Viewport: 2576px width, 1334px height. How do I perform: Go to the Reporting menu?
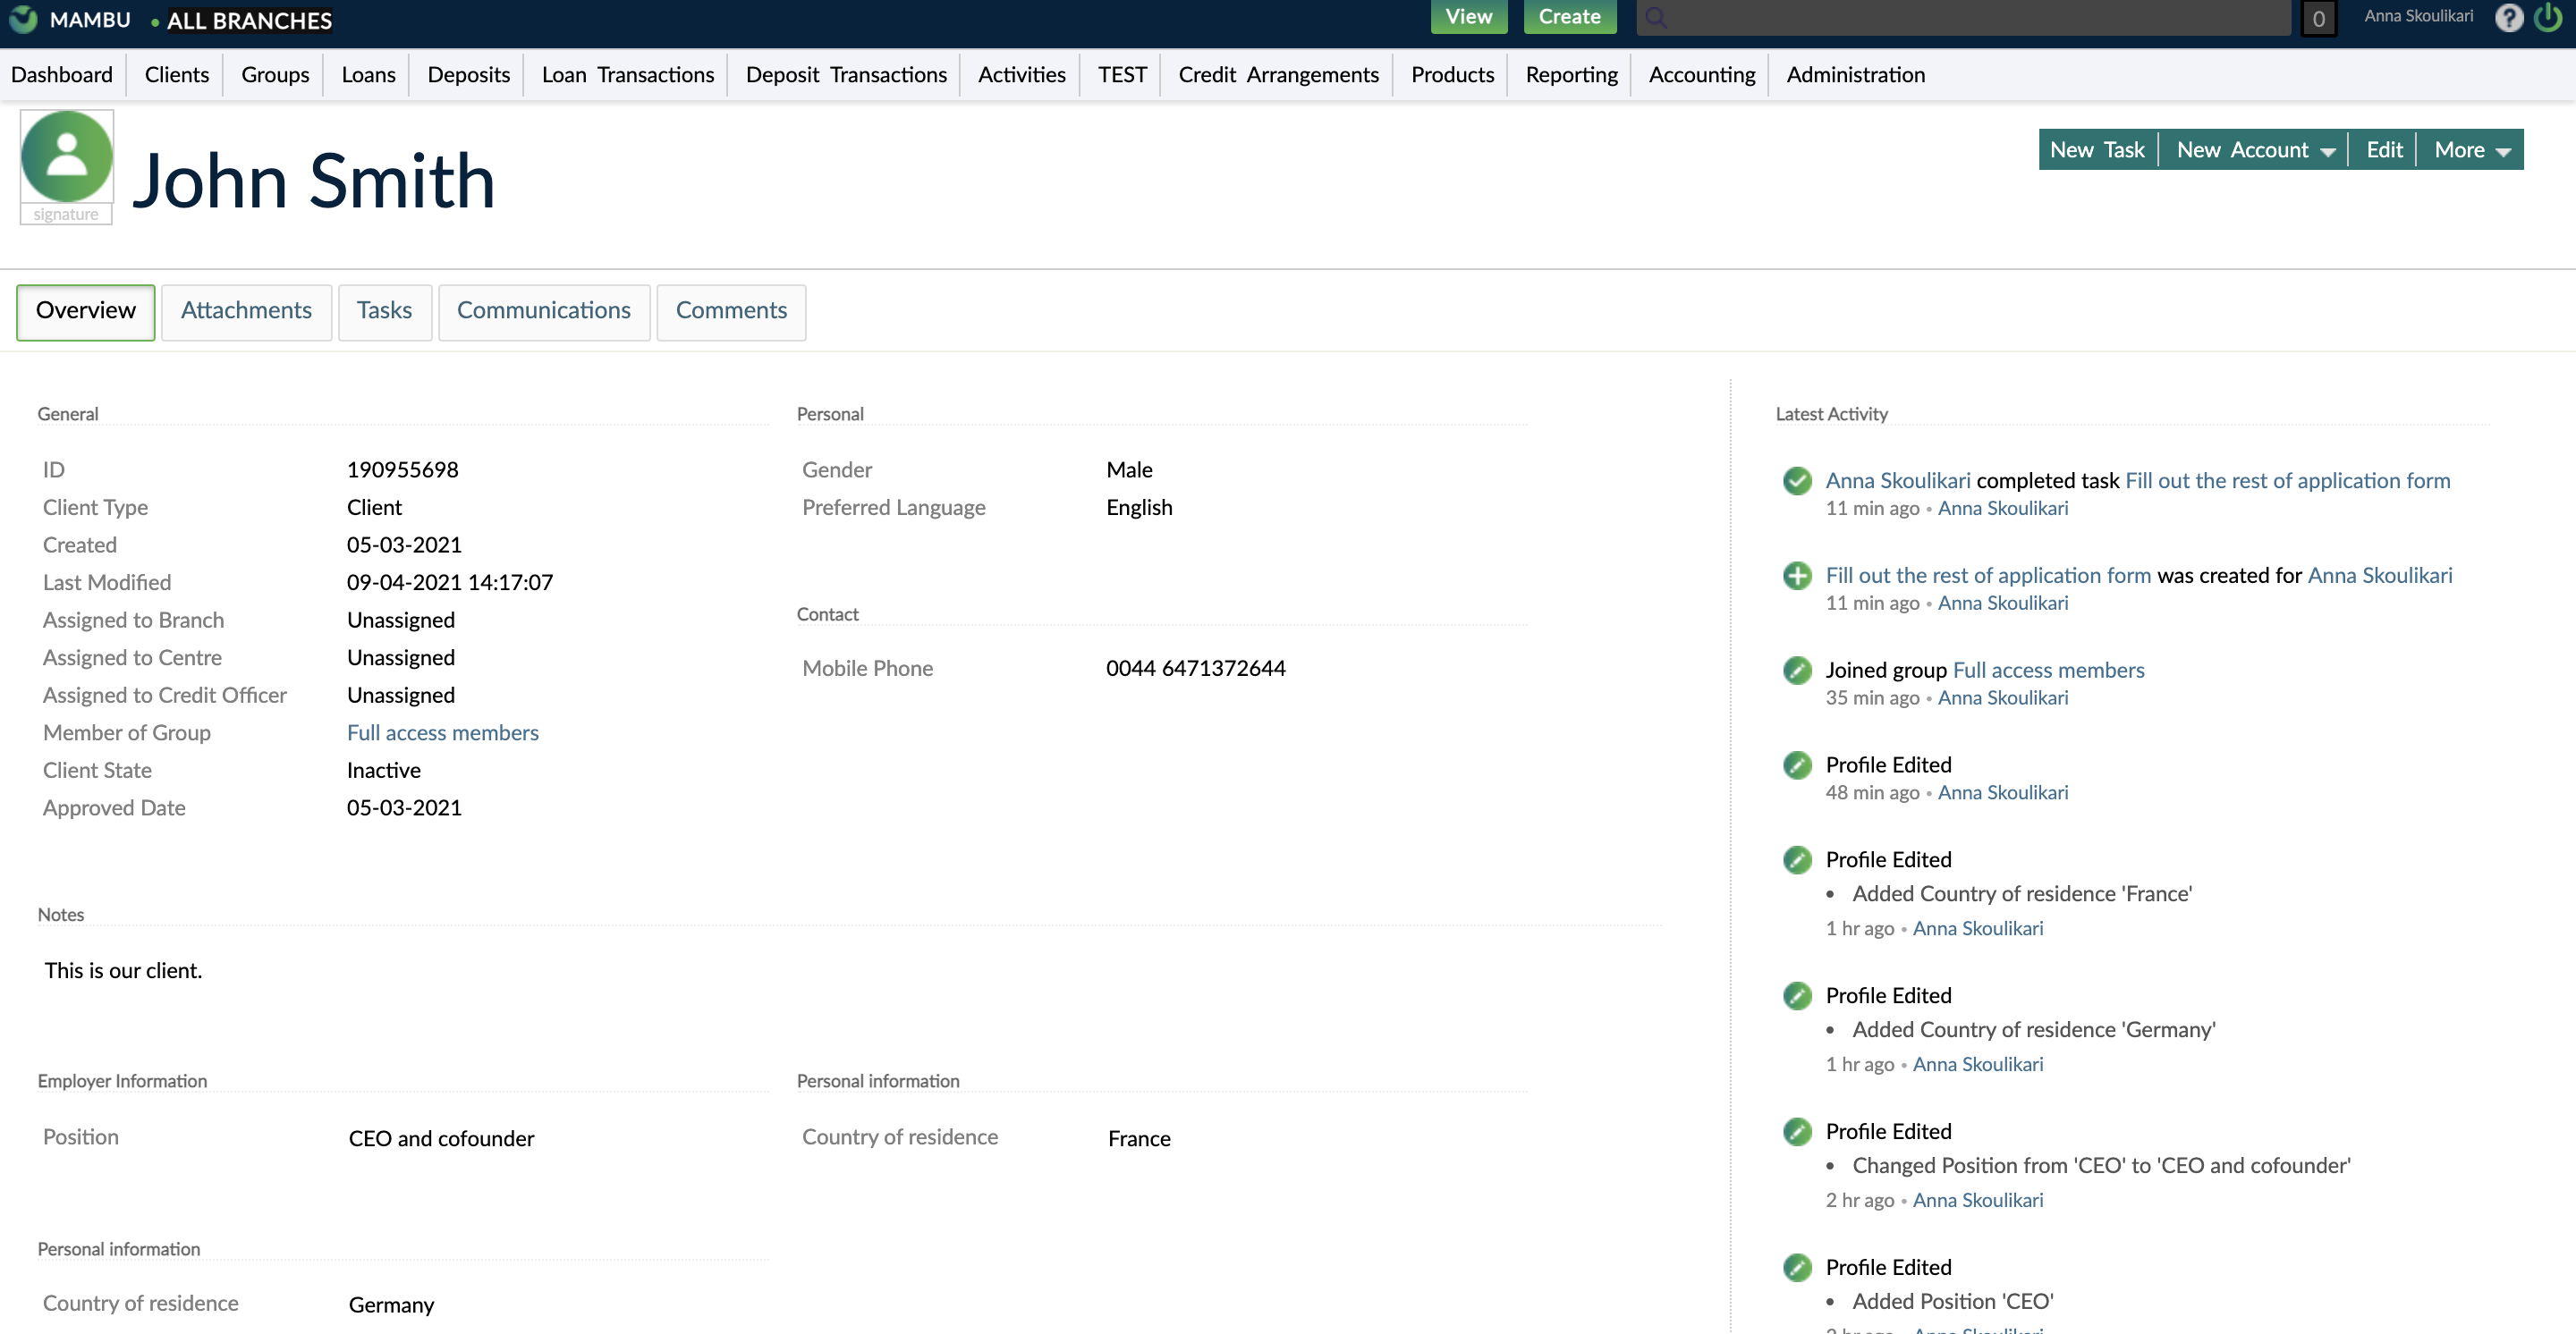[x=1570, y=75]
